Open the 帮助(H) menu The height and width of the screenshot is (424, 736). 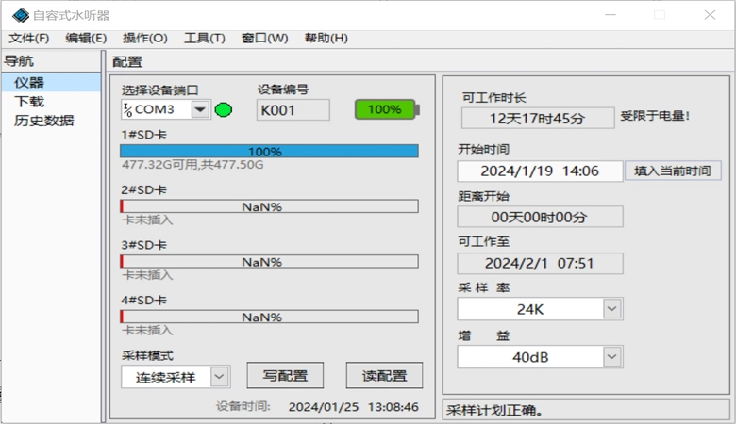point(326,38)
